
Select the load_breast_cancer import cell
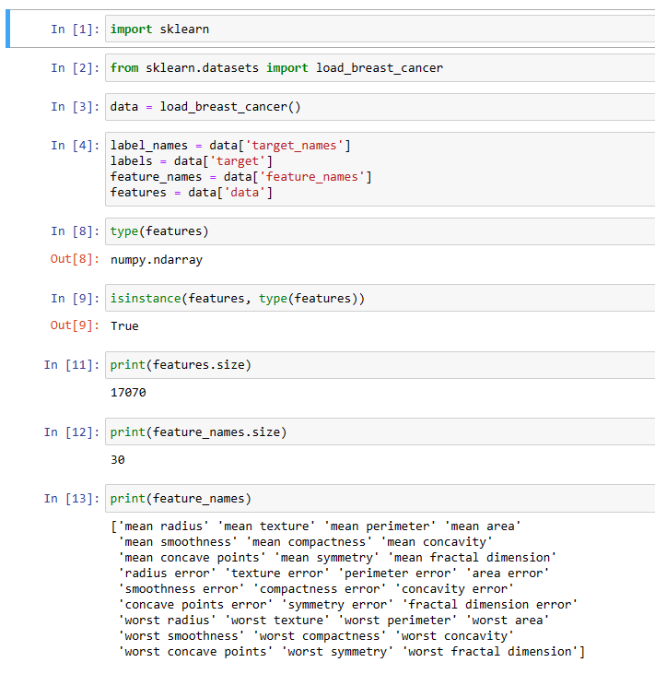click(x=368, y=68)
